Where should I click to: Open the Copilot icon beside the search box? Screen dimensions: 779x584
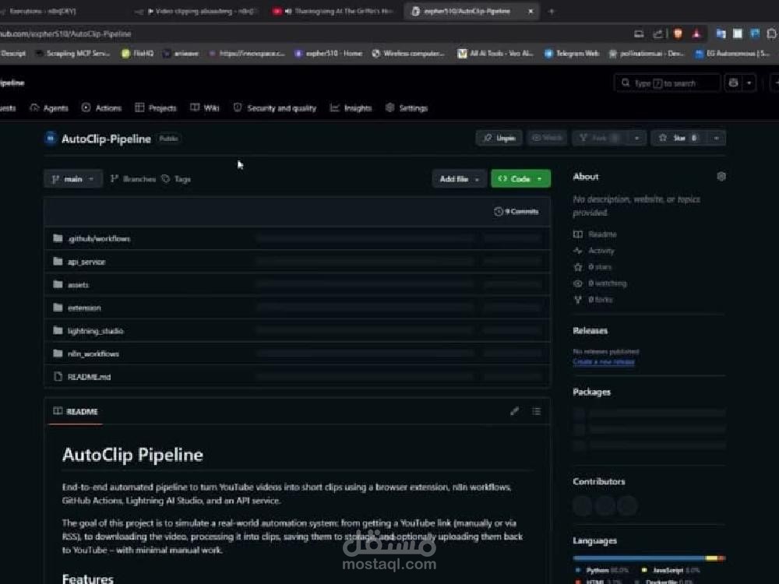(x=733, y=83)
